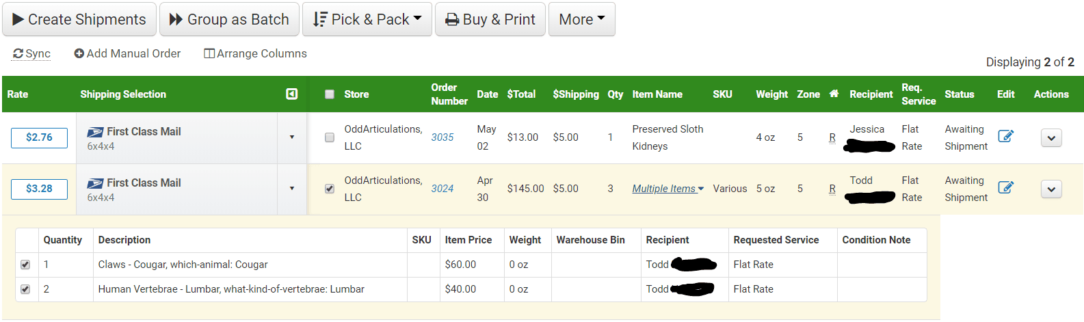The height and width of the screenshot is (322, 1084).
Task: Click the Arrange Columns icon
Action: tap(209, 53)
